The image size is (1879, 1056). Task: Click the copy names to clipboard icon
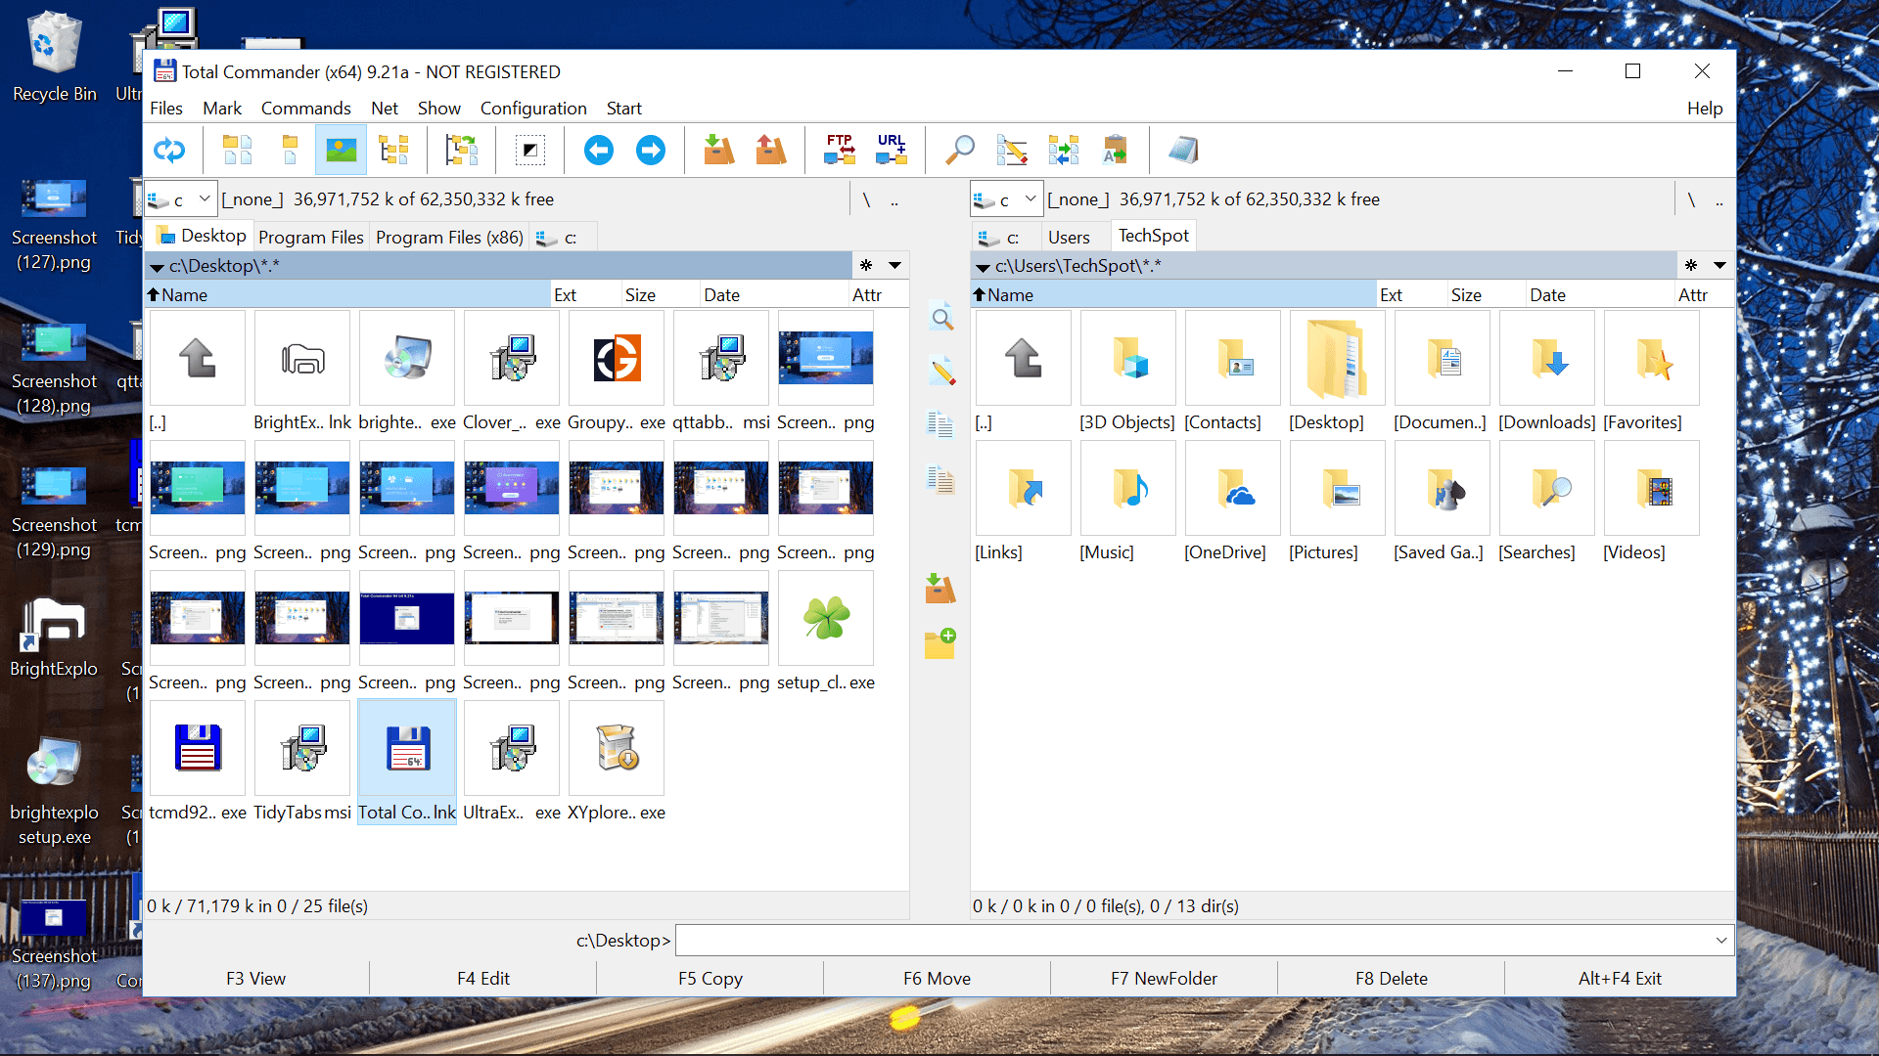(x=1116, y=151)
